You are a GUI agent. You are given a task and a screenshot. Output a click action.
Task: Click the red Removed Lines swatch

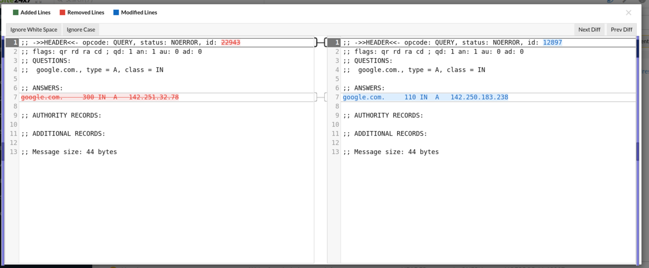[x=62, y=12]
